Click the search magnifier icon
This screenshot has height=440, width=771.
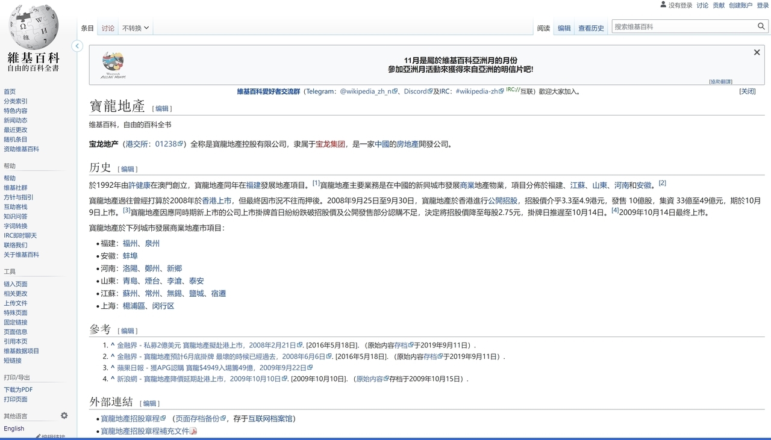[761, 26]
